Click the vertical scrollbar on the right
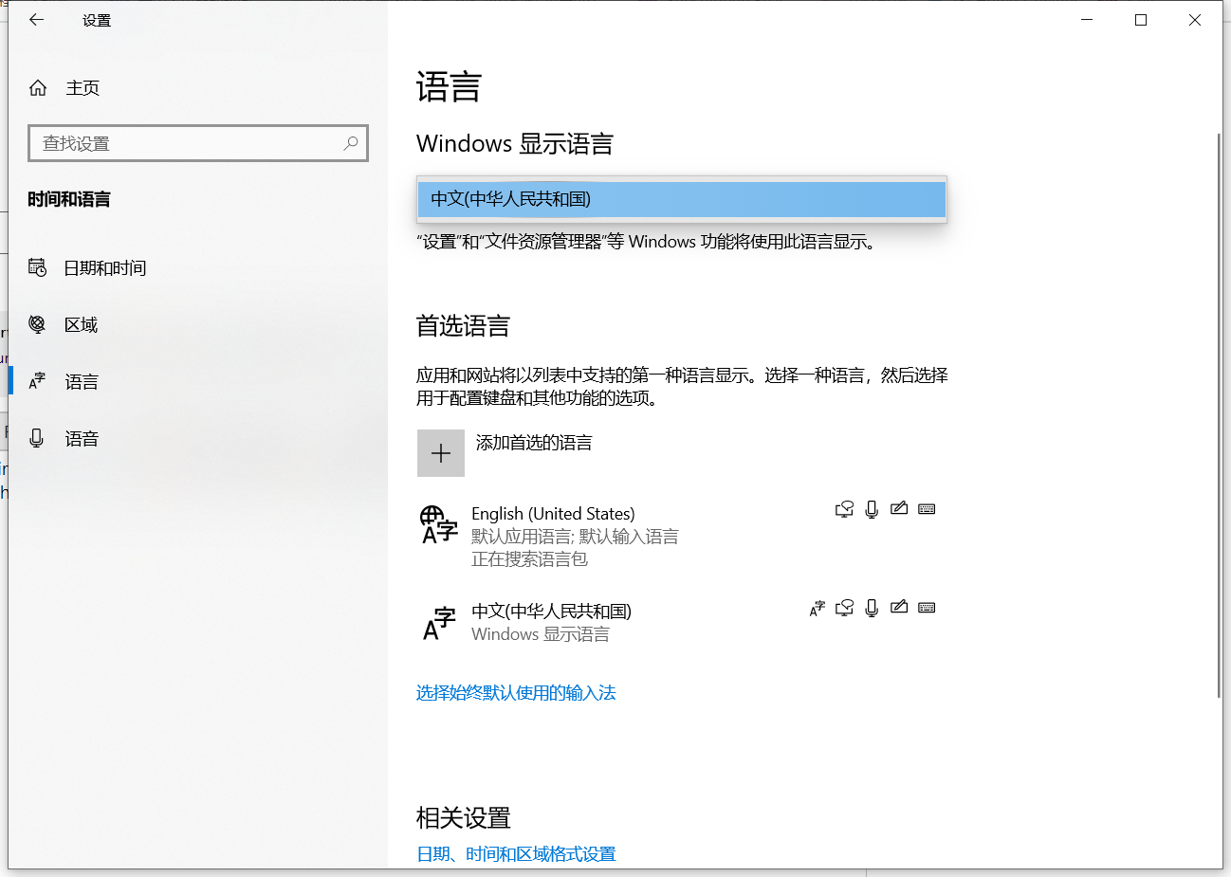Screen dimensions: 1231x877 tap(1219, 417)
